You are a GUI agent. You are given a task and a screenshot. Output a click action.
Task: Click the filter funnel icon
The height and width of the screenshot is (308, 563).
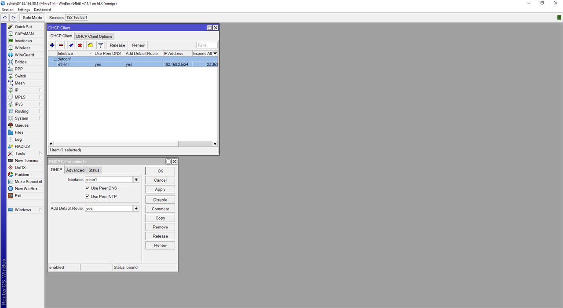tap(100, 45)
